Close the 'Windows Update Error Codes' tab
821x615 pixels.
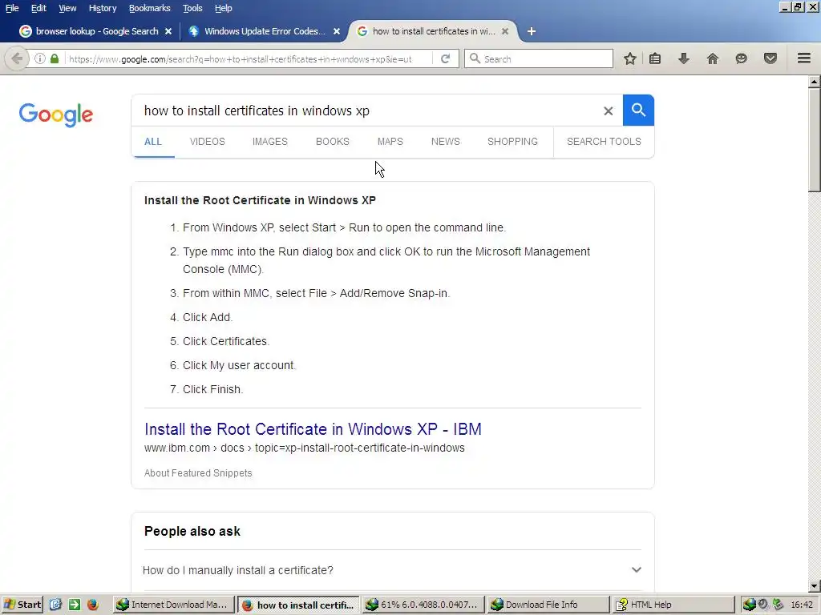(337, 31)
